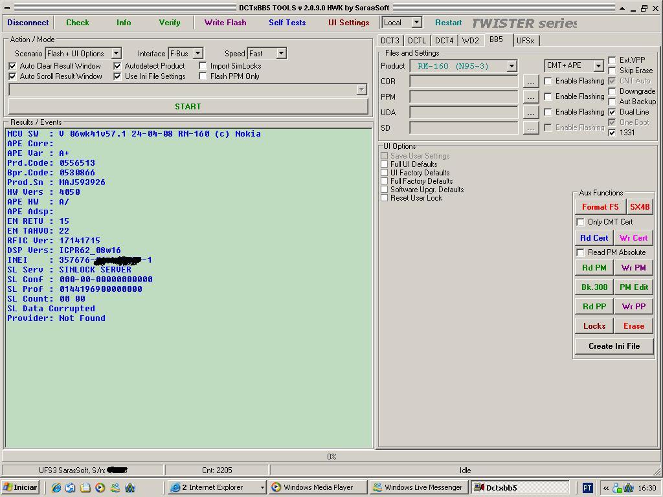Image resolution: width=663 pixels, height=497 pixels.
Task: Open the CMT+APE dropdown
Action: (x=598, y=65)
